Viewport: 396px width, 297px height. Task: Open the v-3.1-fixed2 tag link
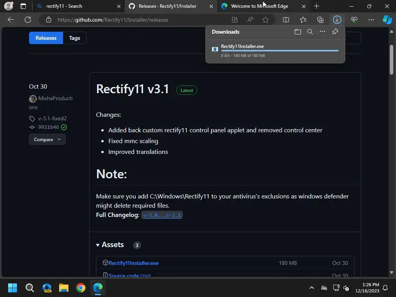point(52,118)
